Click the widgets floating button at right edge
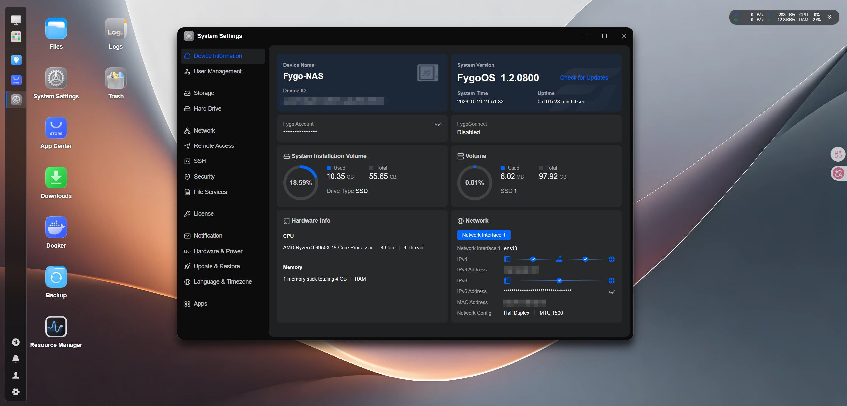 [x=838, y=154]
